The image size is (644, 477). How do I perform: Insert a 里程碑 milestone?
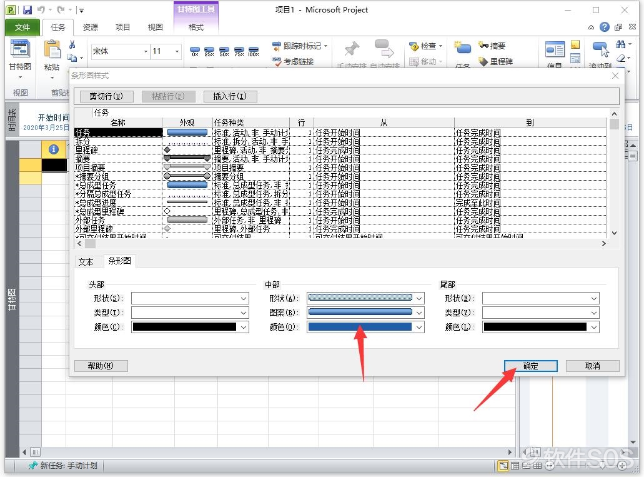point(496,61)
